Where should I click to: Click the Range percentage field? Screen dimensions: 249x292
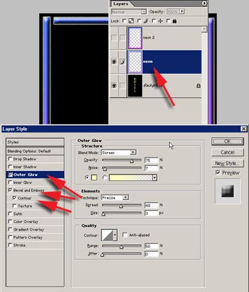[152, 246]
